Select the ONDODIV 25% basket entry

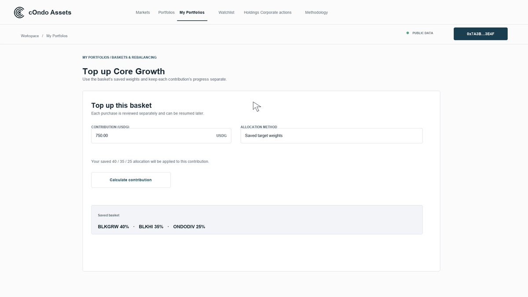(x=189, y=227)
